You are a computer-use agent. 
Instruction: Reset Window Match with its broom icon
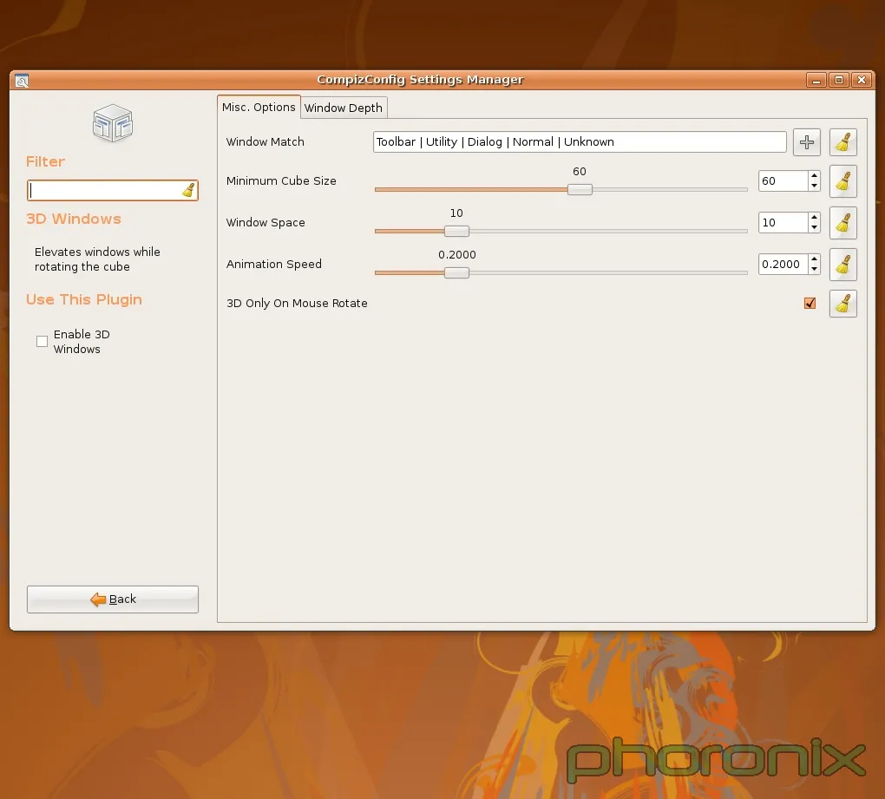coord(842,142)
